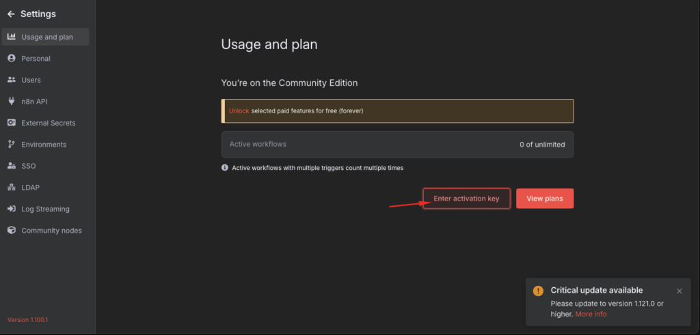
Task: Click the Users group icon
Action: click(11, 80)
